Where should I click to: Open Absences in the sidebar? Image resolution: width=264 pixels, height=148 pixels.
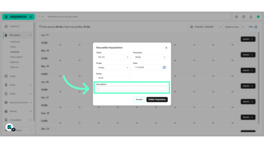(x=14, y=67)
